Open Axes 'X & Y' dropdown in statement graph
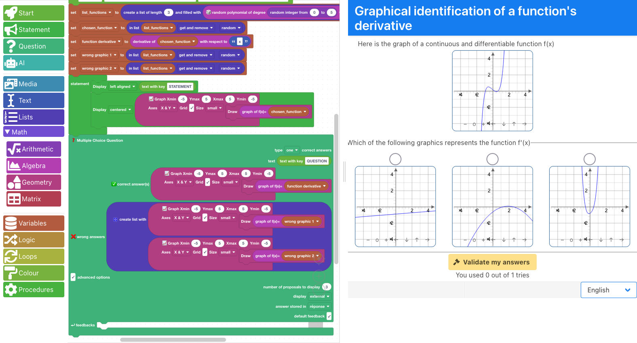 pyautogui.click(x=168, y=108)
